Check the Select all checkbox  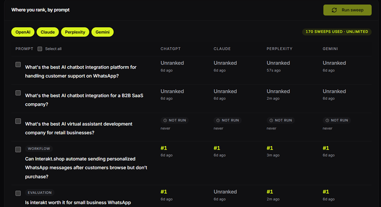[40, 49]
